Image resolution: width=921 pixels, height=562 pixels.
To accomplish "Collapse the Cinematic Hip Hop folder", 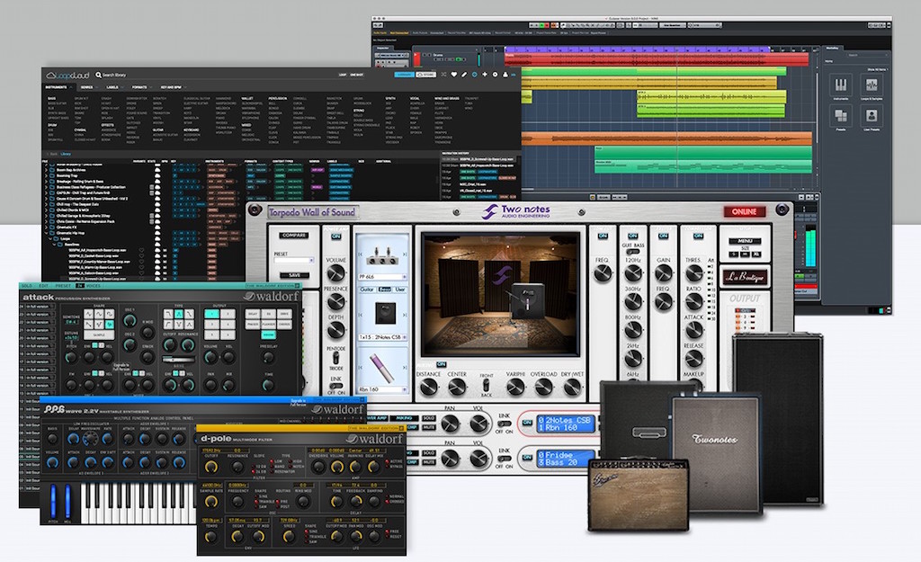I will click(x=47, y=233).
